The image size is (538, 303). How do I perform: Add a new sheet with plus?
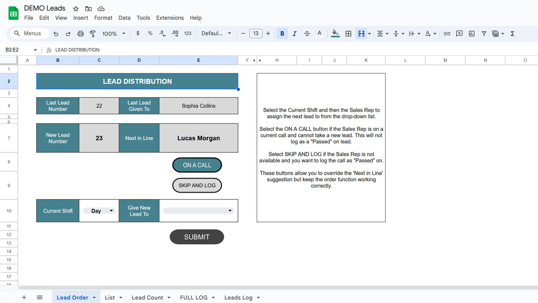[24, 297]
